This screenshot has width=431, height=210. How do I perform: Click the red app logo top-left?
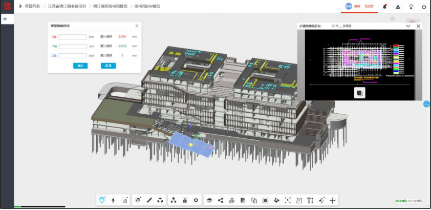pyautogui.click(x=7, y=6)
